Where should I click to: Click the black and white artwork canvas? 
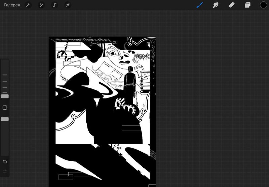(102, 112)
